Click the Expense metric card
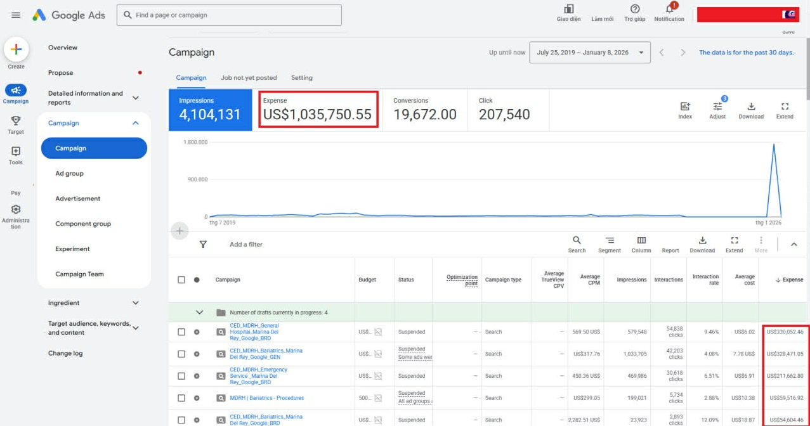Screen dimensions: 810x426 [x=318, y=110]
